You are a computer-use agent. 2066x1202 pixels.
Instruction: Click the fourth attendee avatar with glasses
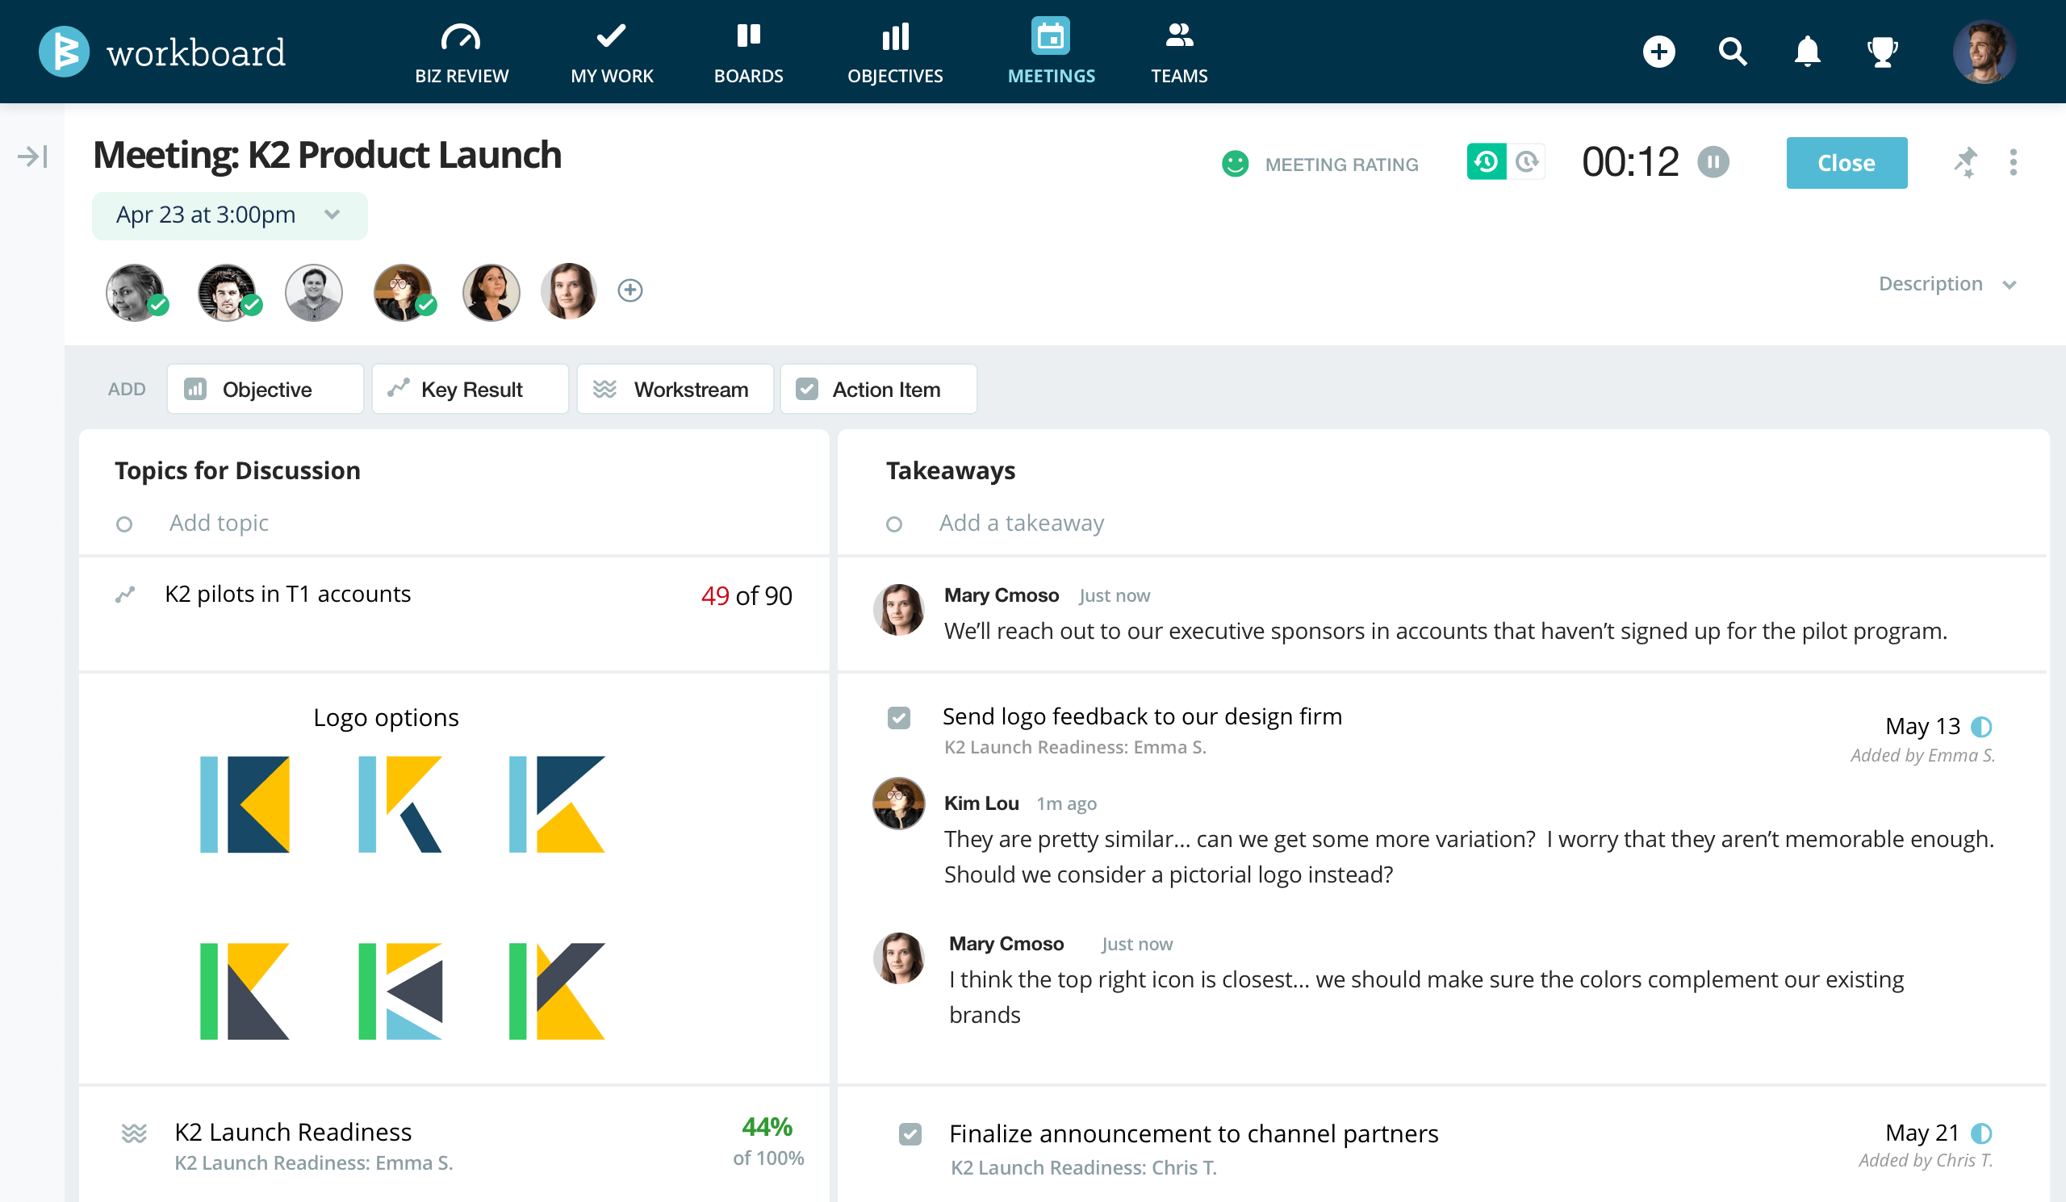403,292
